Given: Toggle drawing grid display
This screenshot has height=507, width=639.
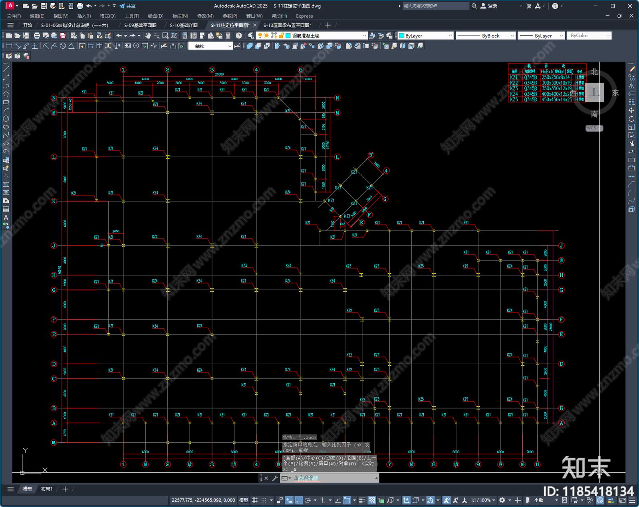Looking at the screenshot, I should point(254,500).
